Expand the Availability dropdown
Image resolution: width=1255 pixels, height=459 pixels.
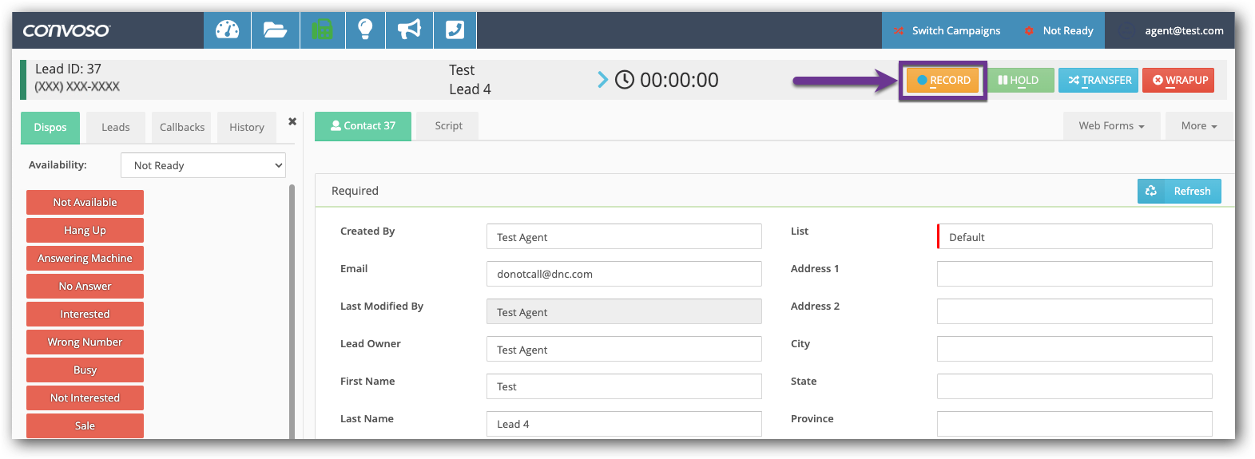[x=203, y=165]
